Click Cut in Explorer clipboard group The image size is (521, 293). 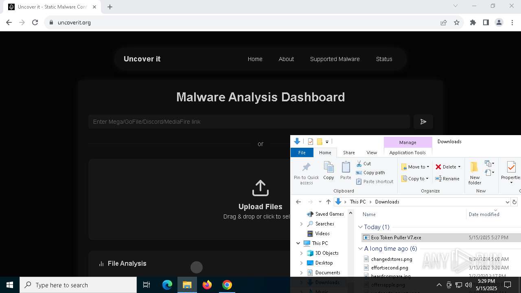tap(363, 164)
